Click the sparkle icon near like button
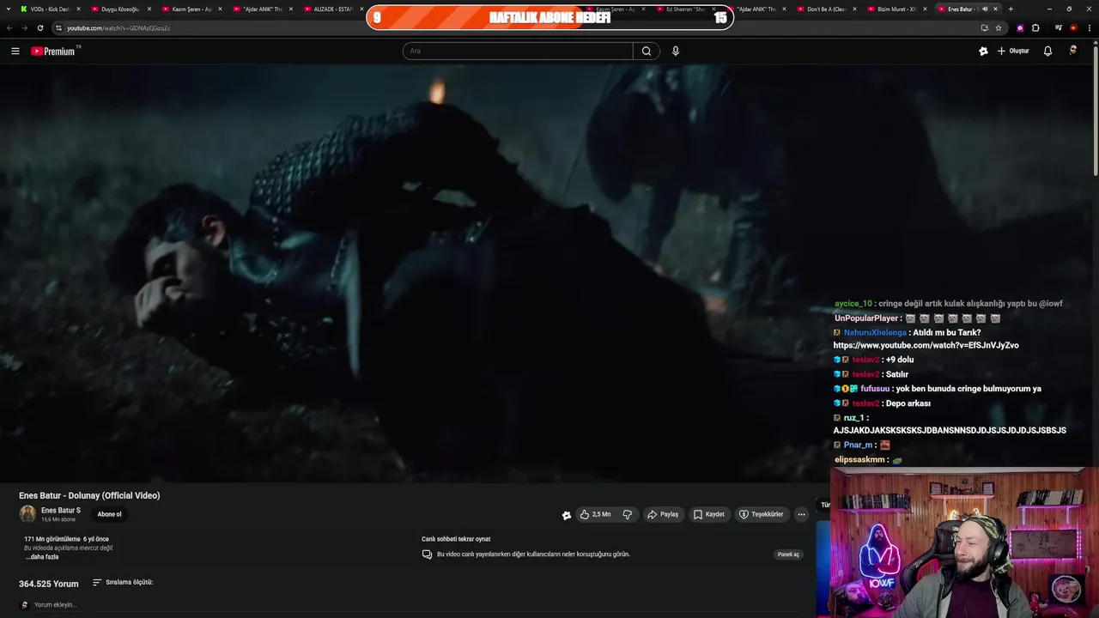Image resolution: width=1099 pixels, height=618 pixels. (x=566, y=515)
